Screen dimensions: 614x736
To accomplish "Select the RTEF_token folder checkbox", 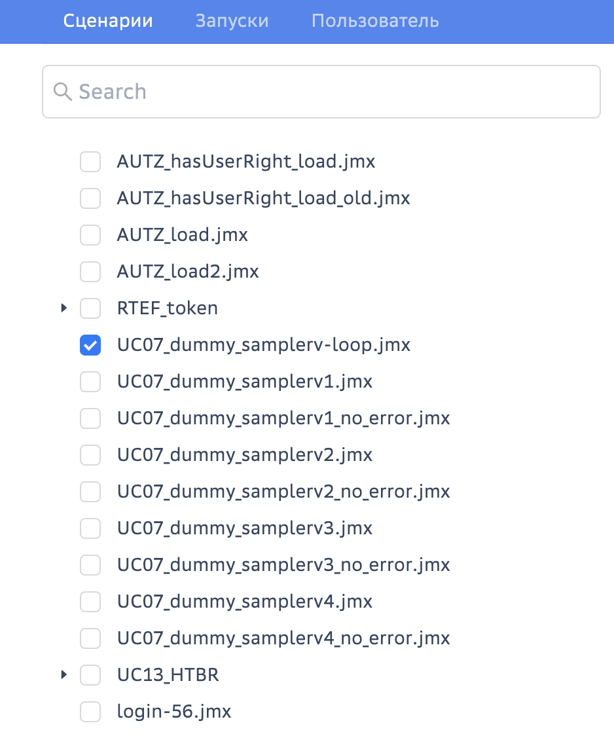I will [x=90, y=308].
